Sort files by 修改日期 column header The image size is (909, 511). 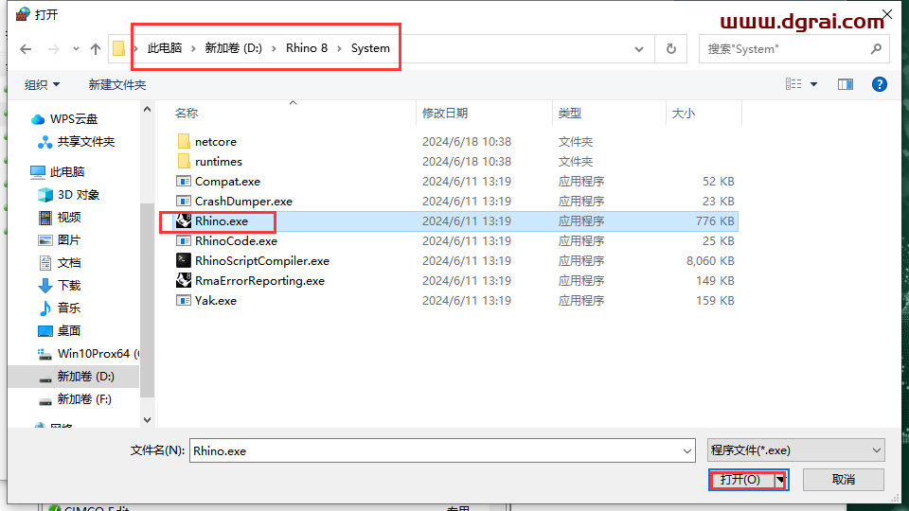click(445, 114)
